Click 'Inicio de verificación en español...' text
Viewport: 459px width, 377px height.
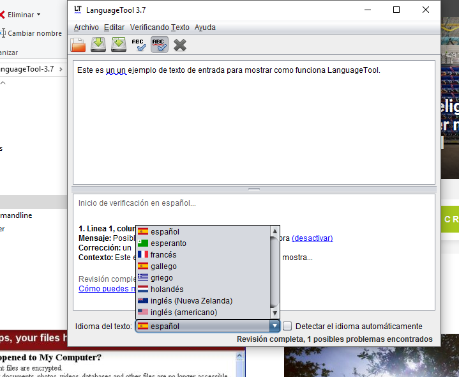137,203
